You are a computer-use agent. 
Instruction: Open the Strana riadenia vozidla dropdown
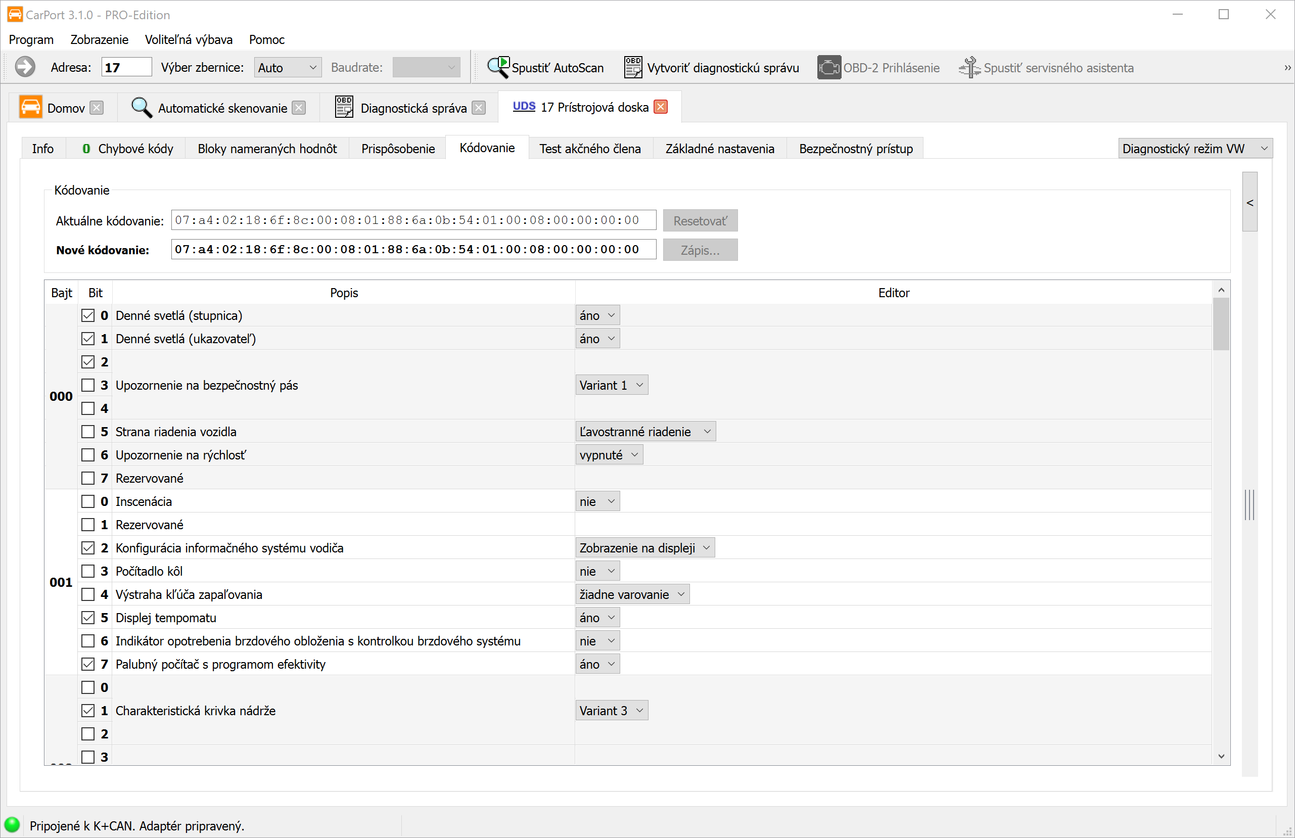(x=645, y=432)
